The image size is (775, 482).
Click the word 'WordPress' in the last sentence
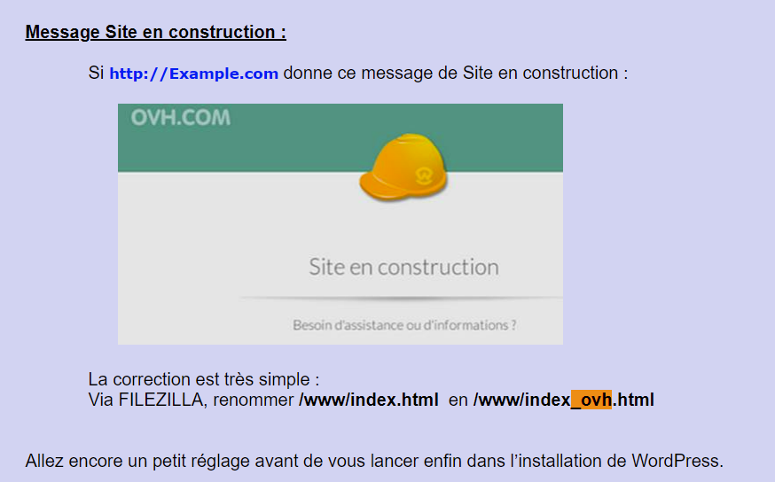(677, 461)
